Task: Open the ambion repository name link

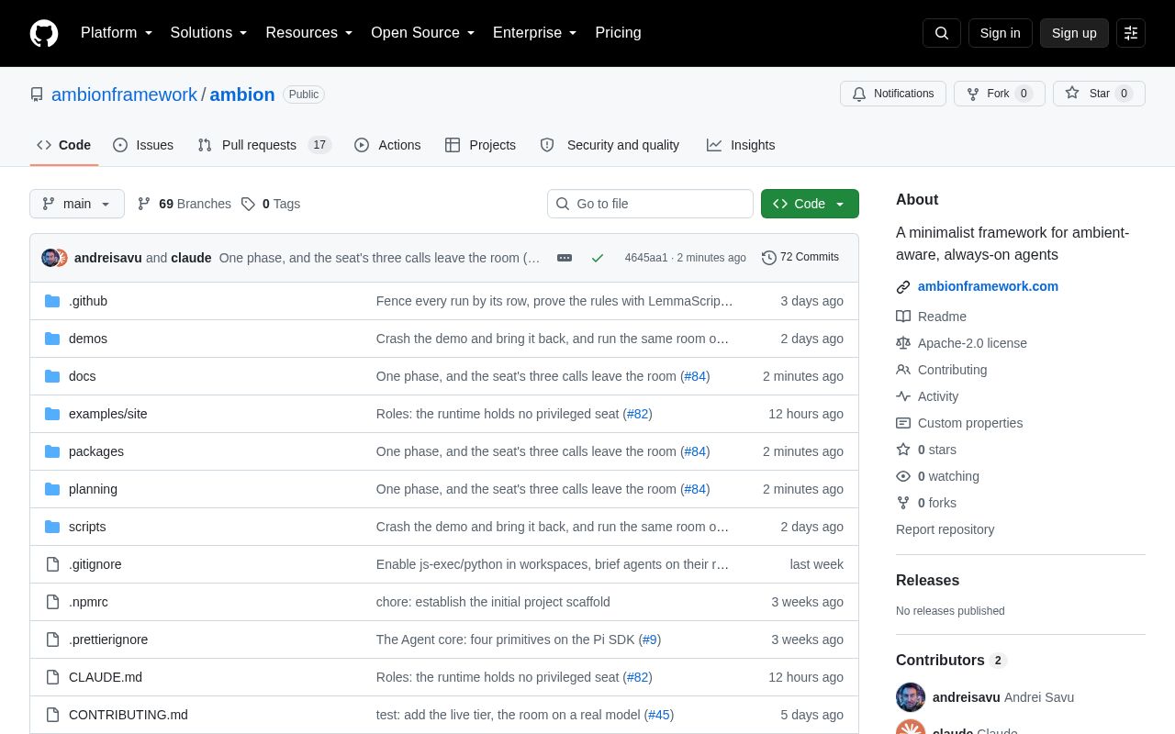Action: click(242, 95)
